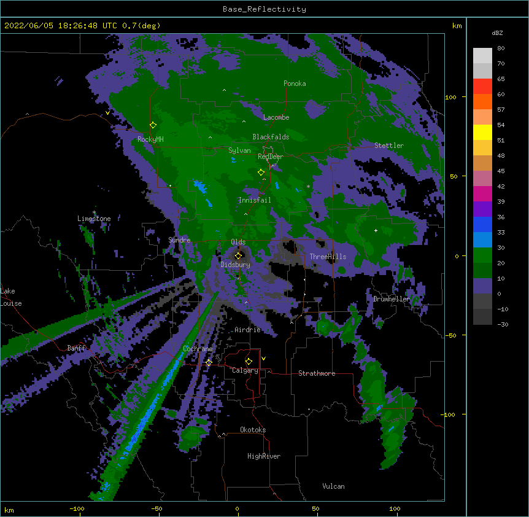Click yellow diamond marker above Calgary
Screen dimensions: 529x517
pyautogui.click(x=249, y=362)
